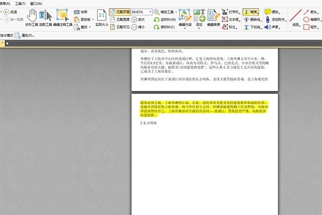
Task: Click highlighted line starting 外游客赞叹不已
Action: [x=203, y=111]
